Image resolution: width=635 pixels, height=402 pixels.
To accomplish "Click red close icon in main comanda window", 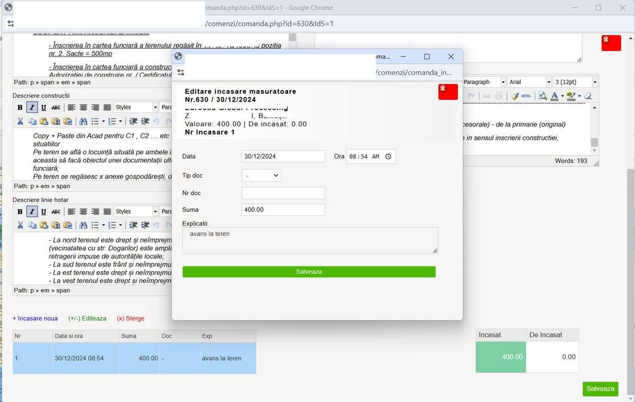I will tap(611, 43).
